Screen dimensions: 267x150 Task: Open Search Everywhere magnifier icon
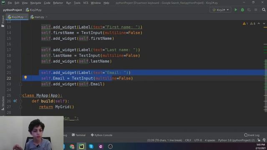coord(264,10)
